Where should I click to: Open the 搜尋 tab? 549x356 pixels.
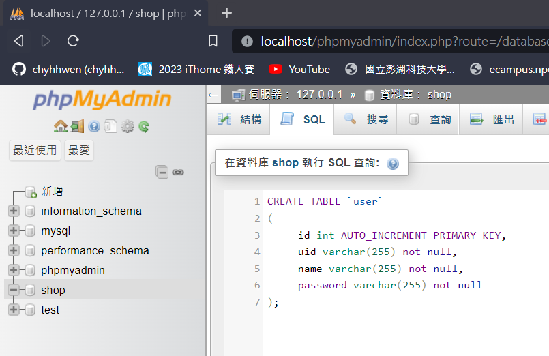366,119
